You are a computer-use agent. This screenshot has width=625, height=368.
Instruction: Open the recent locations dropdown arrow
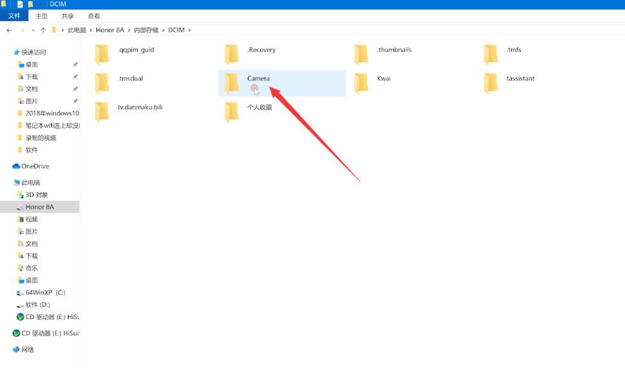[33, 30]
